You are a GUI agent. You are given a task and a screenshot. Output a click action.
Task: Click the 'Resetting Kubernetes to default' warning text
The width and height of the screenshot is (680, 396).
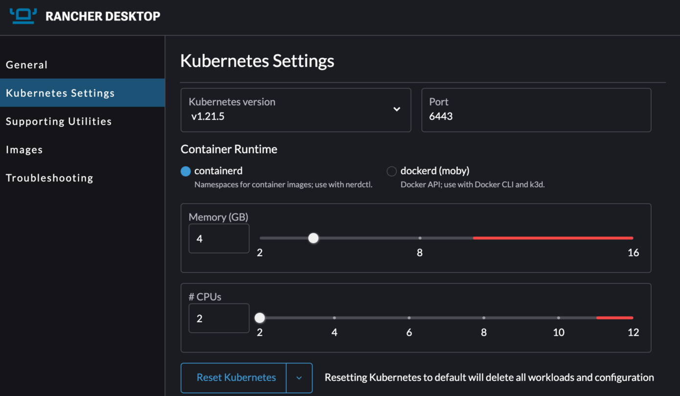coord(489,377)
